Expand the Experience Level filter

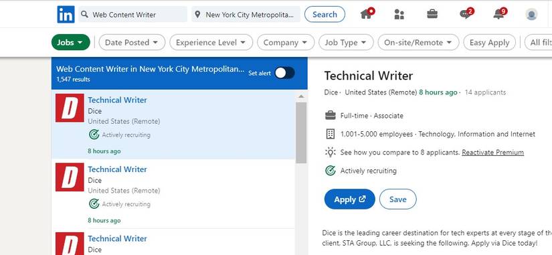[211, 42]
